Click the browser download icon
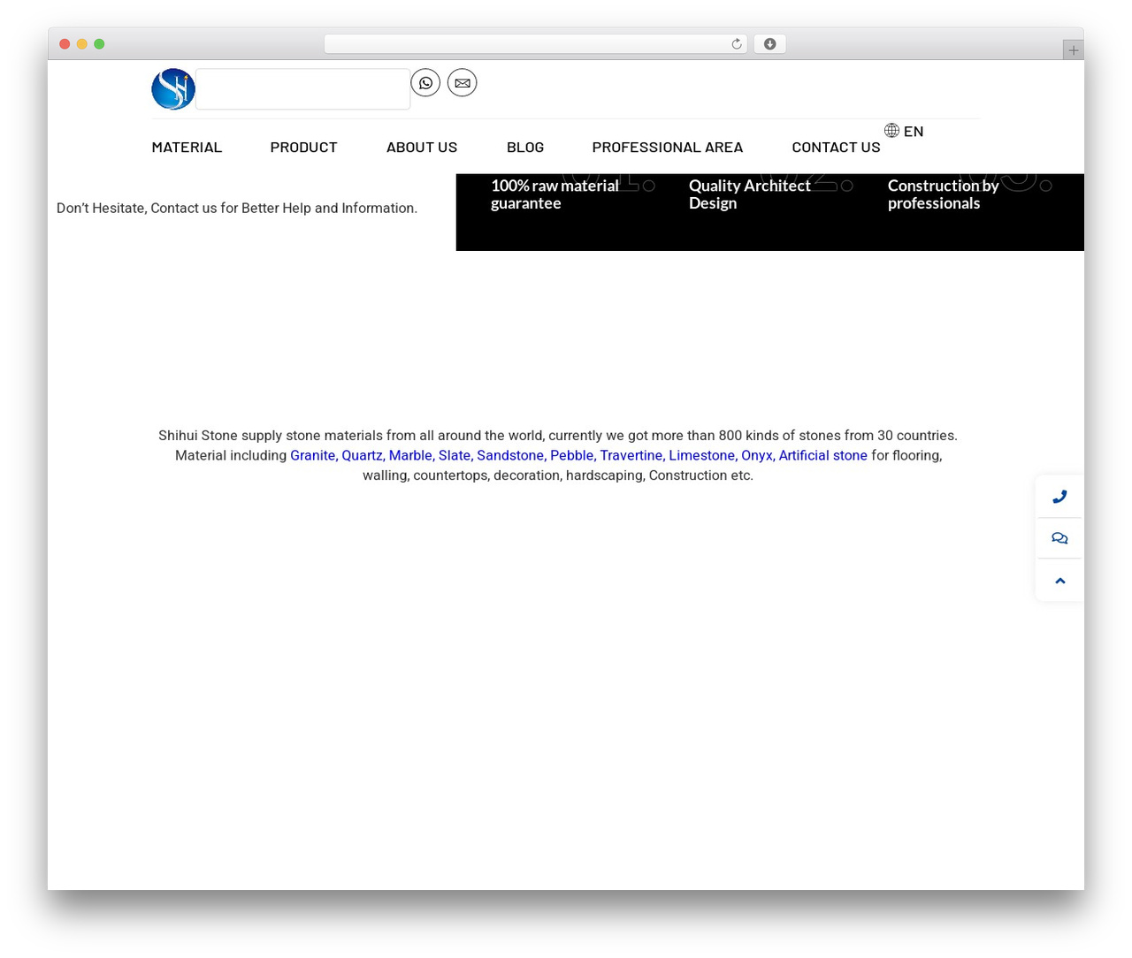This screenshot has height=958, width=1132. (x=769, y=44)
